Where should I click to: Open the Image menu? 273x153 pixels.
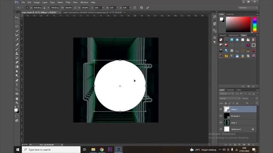(x=37, y=3)
